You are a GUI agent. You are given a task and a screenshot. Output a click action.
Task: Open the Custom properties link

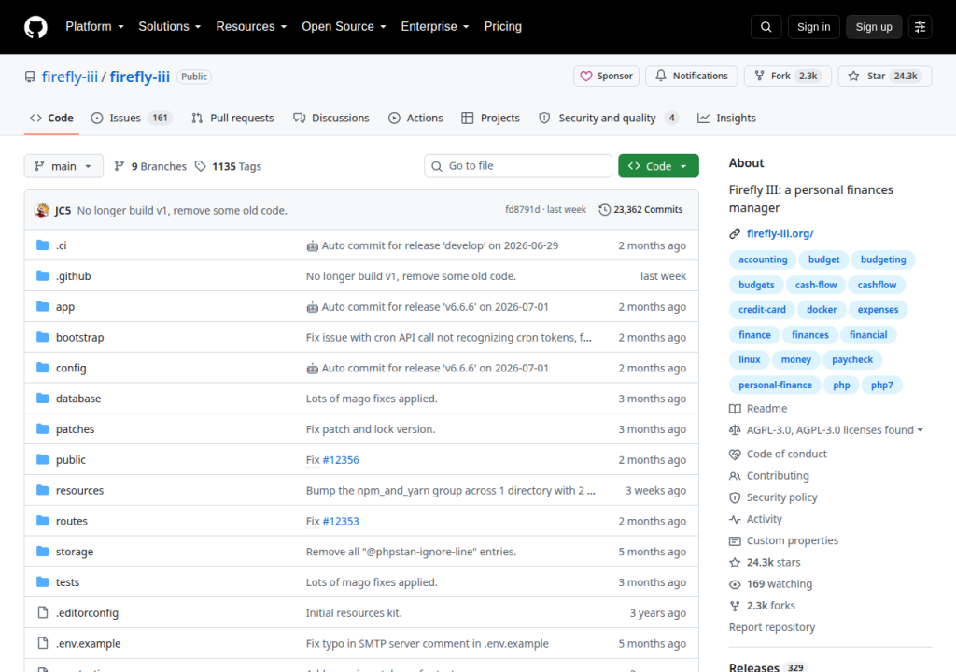click(792, 541)
